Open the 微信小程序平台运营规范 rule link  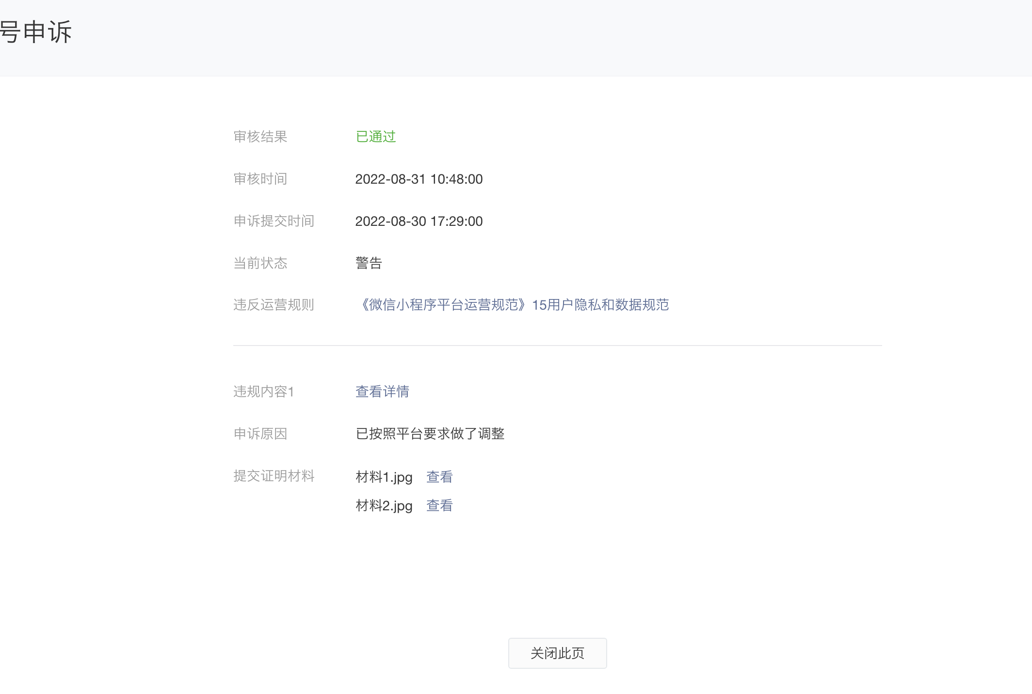click(x=512, y=305)
